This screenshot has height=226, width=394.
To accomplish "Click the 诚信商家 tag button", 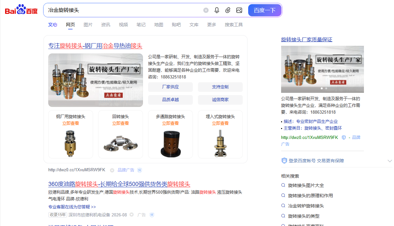I will (x=220, y=100).
